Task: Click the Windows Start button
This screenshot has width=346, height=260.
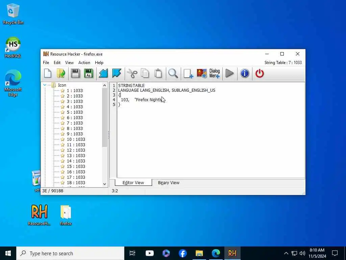Action: 8,253
